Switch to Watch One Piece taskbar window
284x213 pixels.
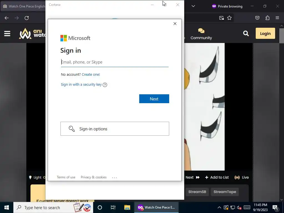156,207
